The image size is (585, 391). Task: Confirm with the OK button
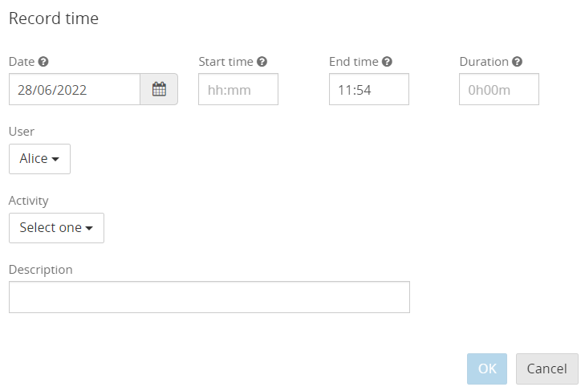(487, 369)
